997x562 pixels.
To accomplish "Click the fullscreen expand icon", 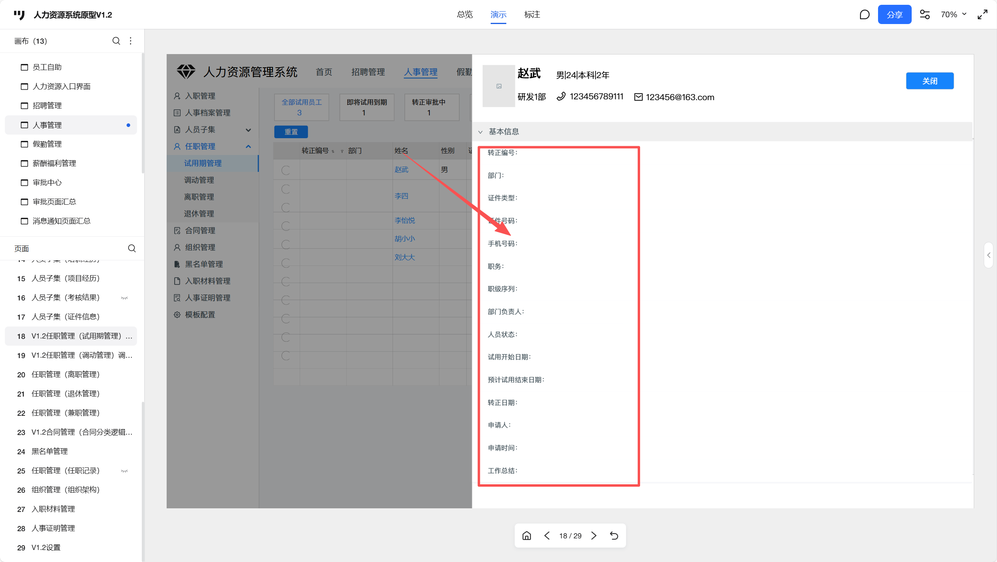I will pos(983,15).
